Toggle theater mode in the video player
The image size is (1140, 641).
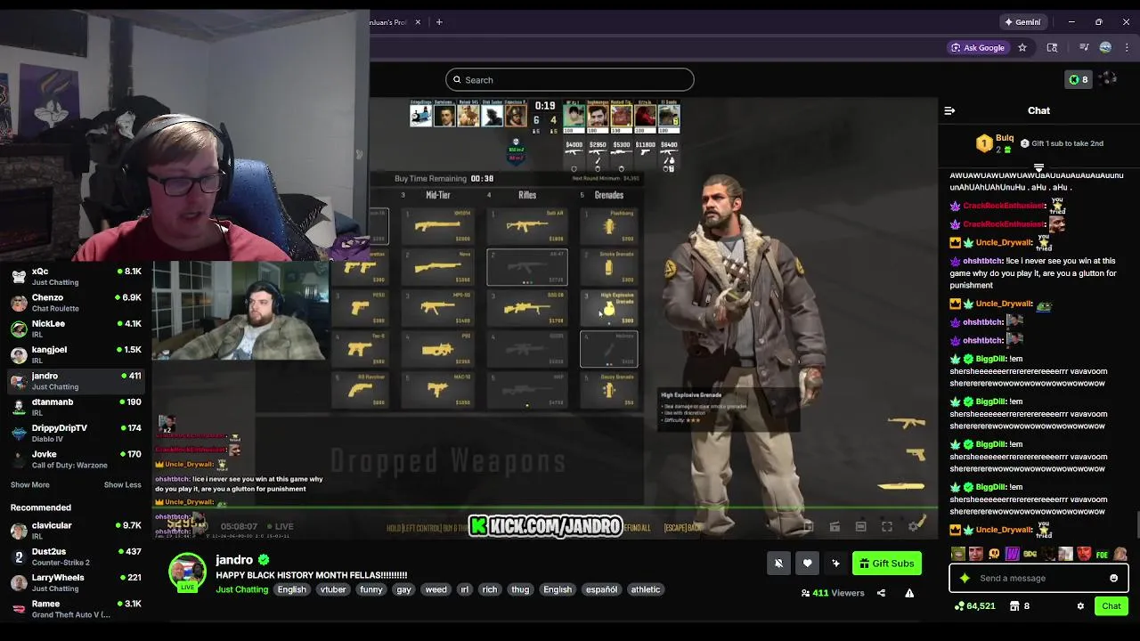point(860,526)
